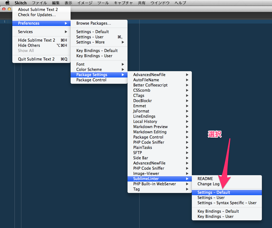Open the Skitch application menu
The image size is (272, 228).
click(x=21, y=3)
